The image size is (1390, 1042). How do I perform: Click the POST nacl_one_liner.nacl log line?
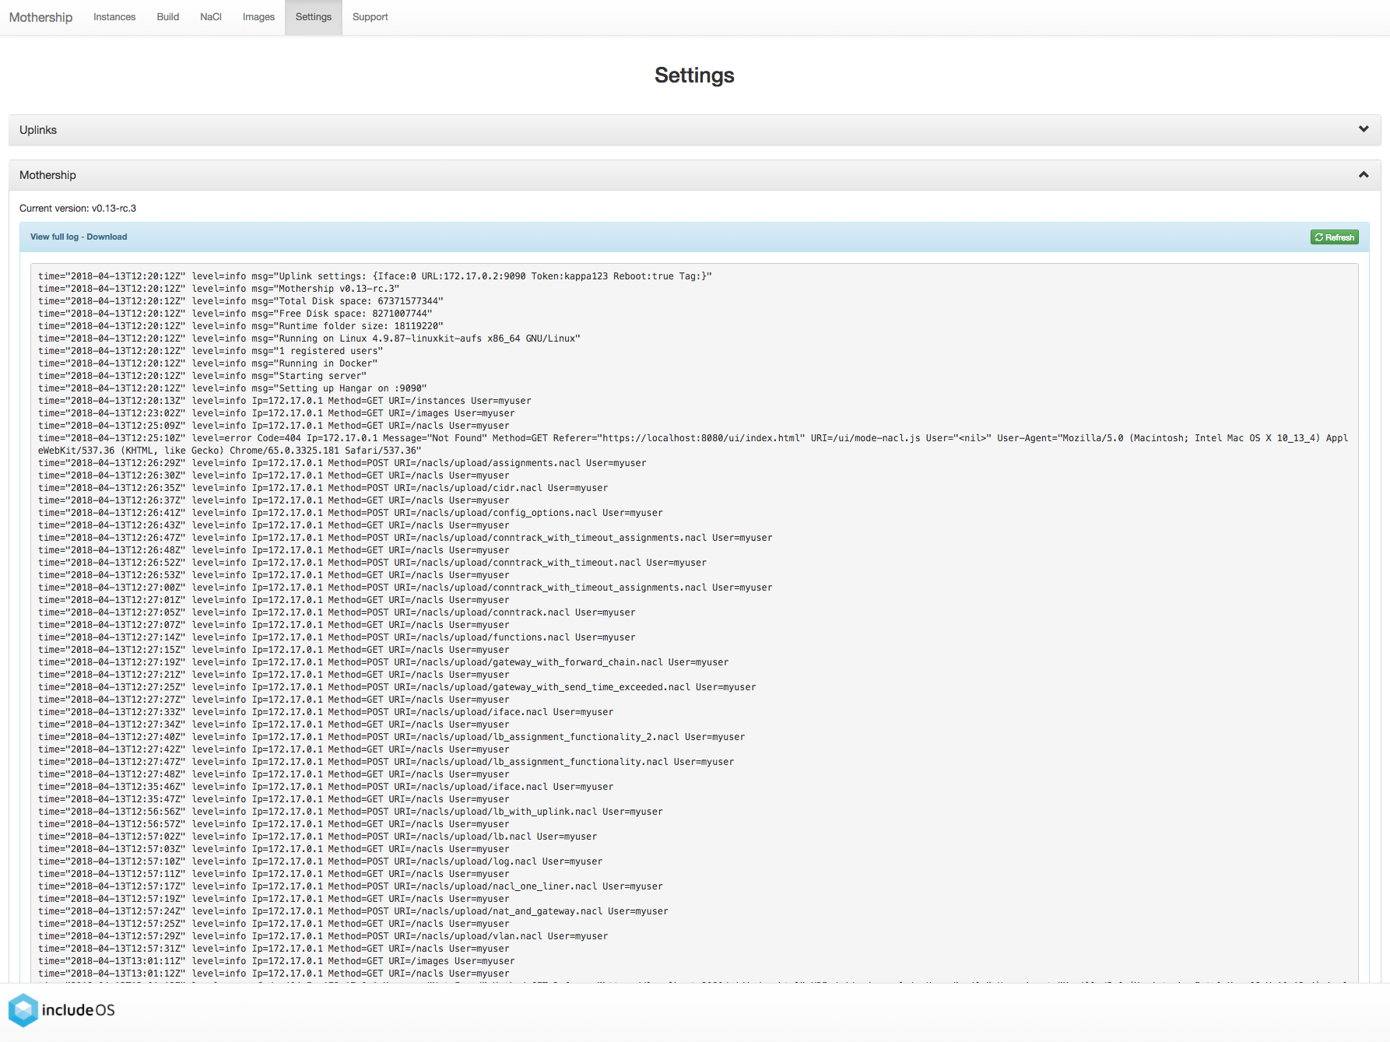pos(350,886)
